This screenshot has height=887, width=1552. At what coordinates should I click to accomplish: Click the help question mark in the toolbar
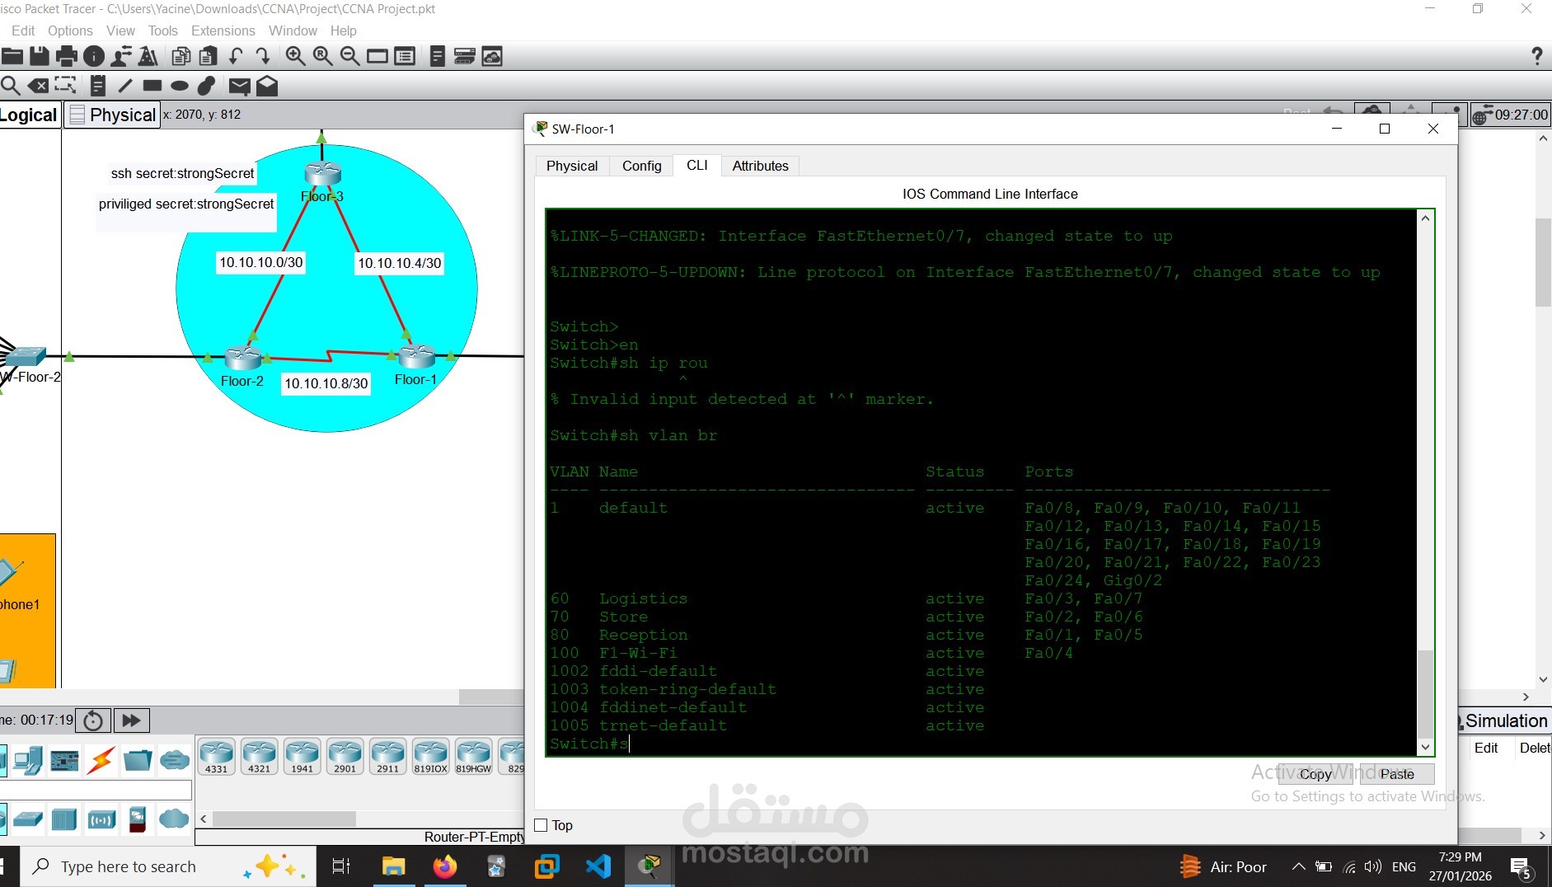click(x=1536, y=56)
